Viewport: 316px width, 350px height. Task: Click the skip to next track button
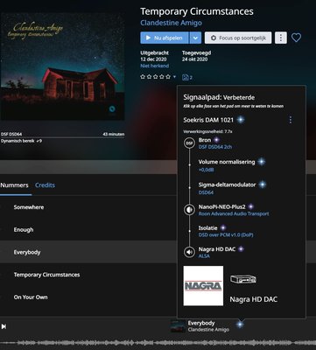point(4,326)
